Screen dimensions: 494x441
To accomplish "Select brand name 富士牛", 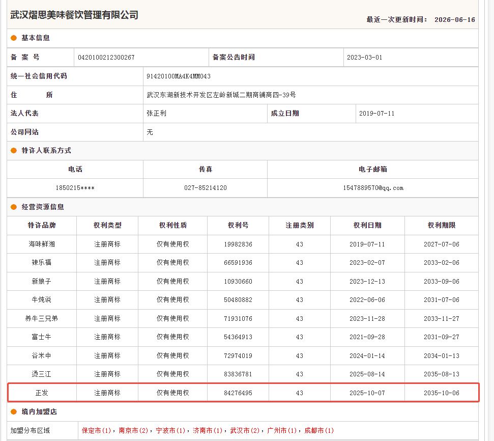I will (x=42, y=337).
